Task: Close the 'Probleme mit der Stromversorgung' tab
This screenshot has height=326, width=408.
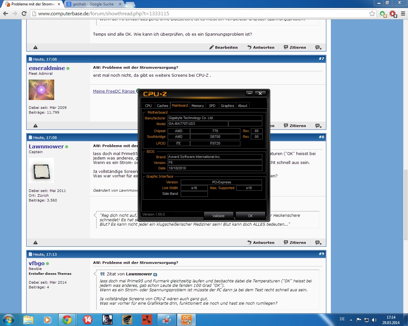Action: 59,4
